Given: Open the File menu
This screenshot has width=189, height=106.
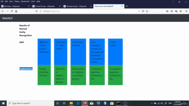Looking at the screenshot, I should point(2,1).
